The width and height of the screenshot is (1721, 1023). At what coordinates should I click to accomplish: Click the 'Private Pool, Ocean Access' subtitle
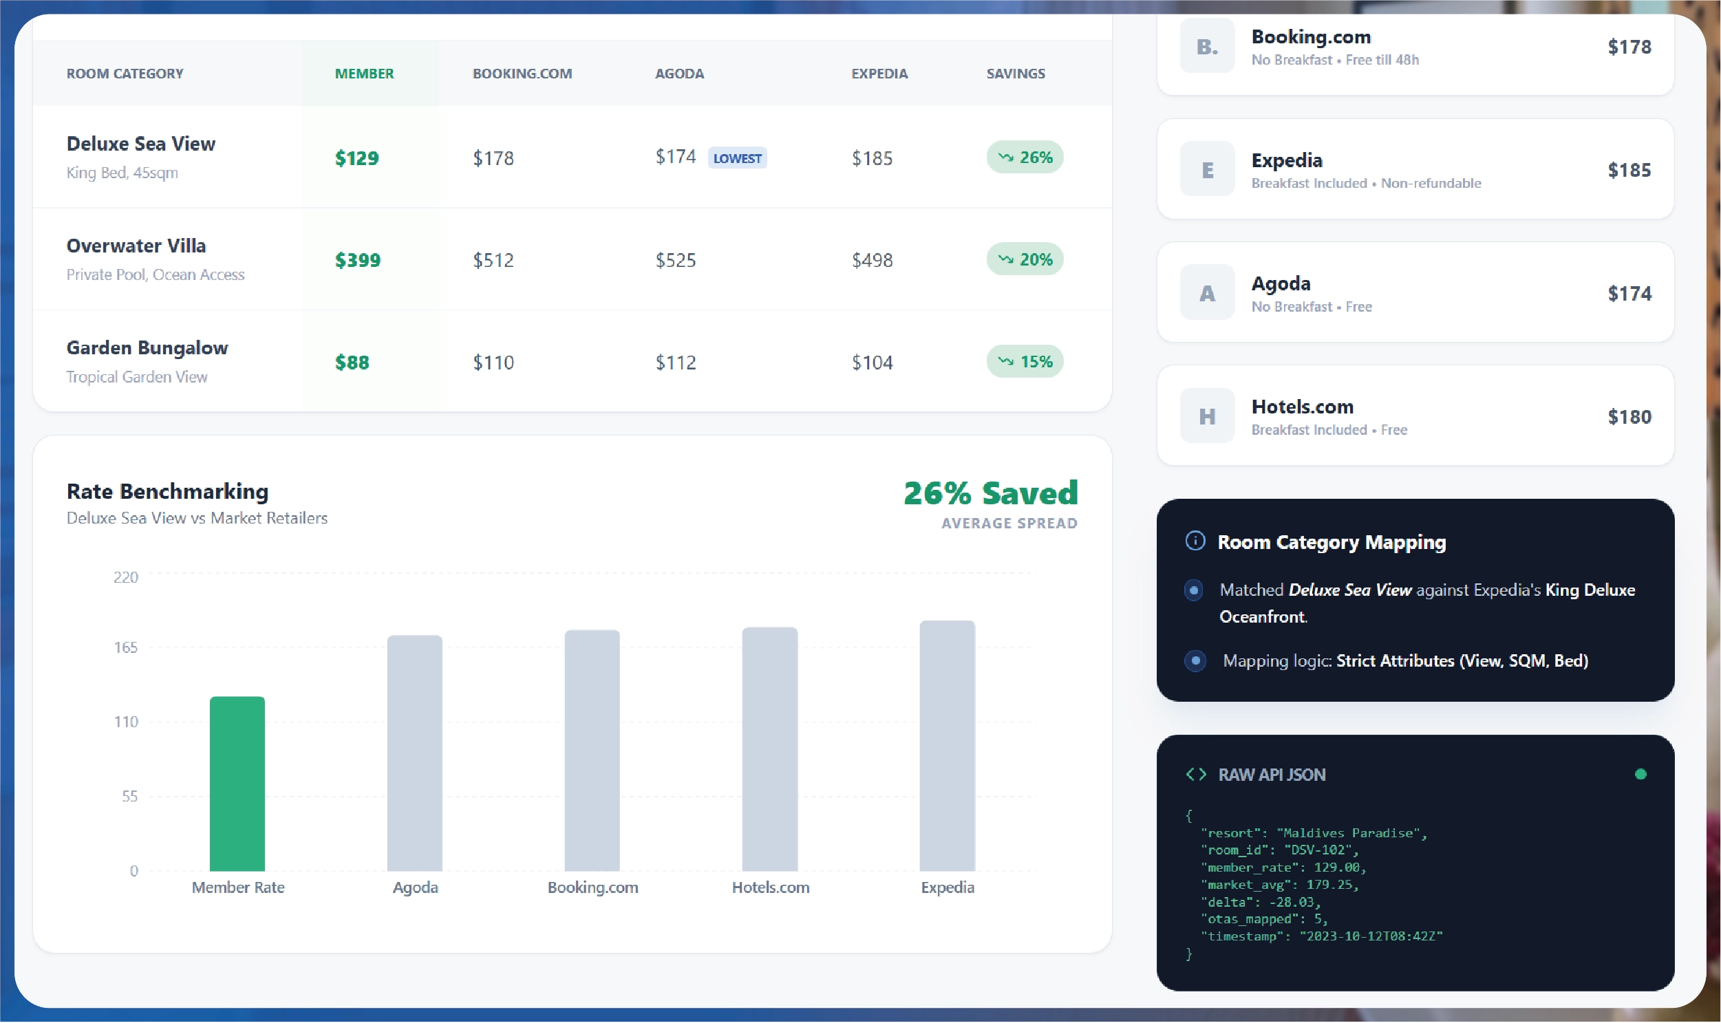tap(155, 275)
